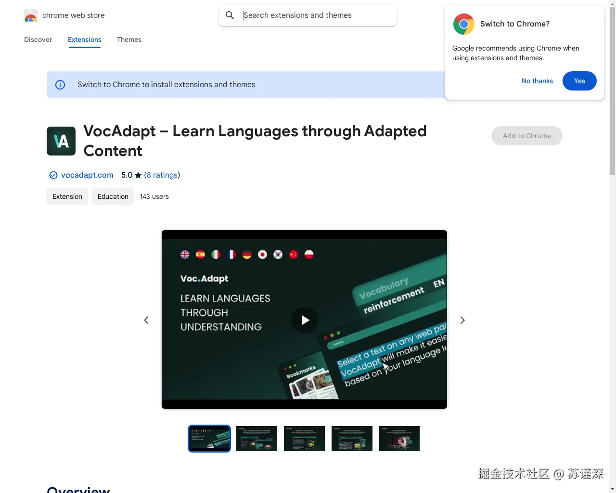Click the verified publisher badge icon
The image size is (616, 493).
[x=53, y=175]
